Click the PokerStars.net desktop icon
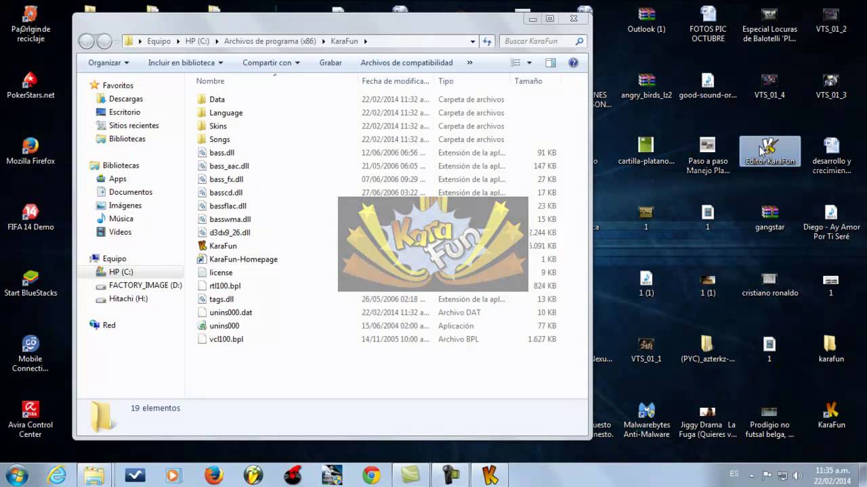The width and height of the screenshot is (867, 487). pos(30,86)
